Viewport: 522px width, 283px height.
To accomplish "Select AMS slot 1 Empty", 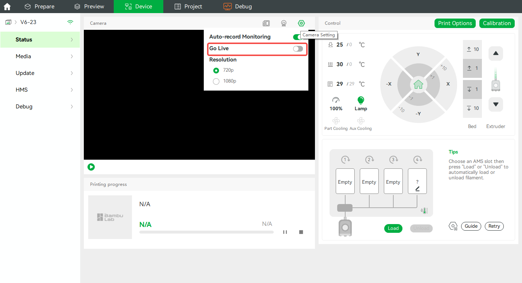I will [345, 181].
